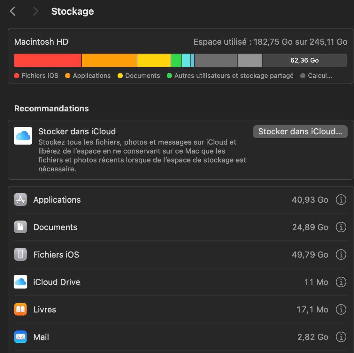Click the iCloud Drive row icon
Screen dimensions: 354x353
coord(20,282)
